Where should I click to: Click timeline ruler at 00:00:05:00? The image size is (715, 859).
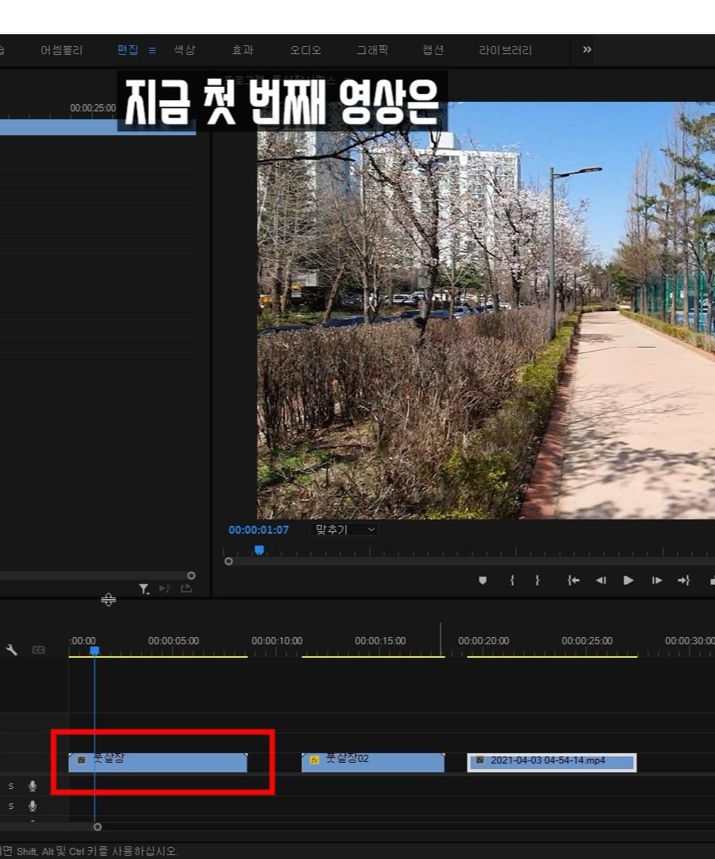pyautogui.click(x=173, y=640)
